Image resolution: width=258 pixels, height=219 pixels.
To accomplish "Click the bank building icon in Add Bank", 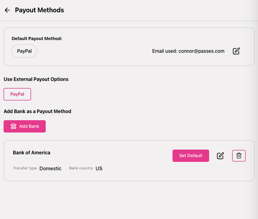I will pyautogui.click(x=14, y=126).
